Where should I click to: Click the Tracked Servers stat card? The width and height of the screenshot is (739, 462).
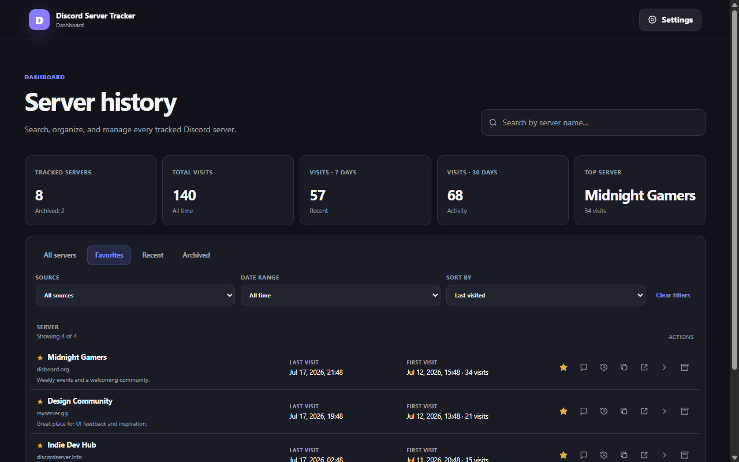(x=91, y=190)
